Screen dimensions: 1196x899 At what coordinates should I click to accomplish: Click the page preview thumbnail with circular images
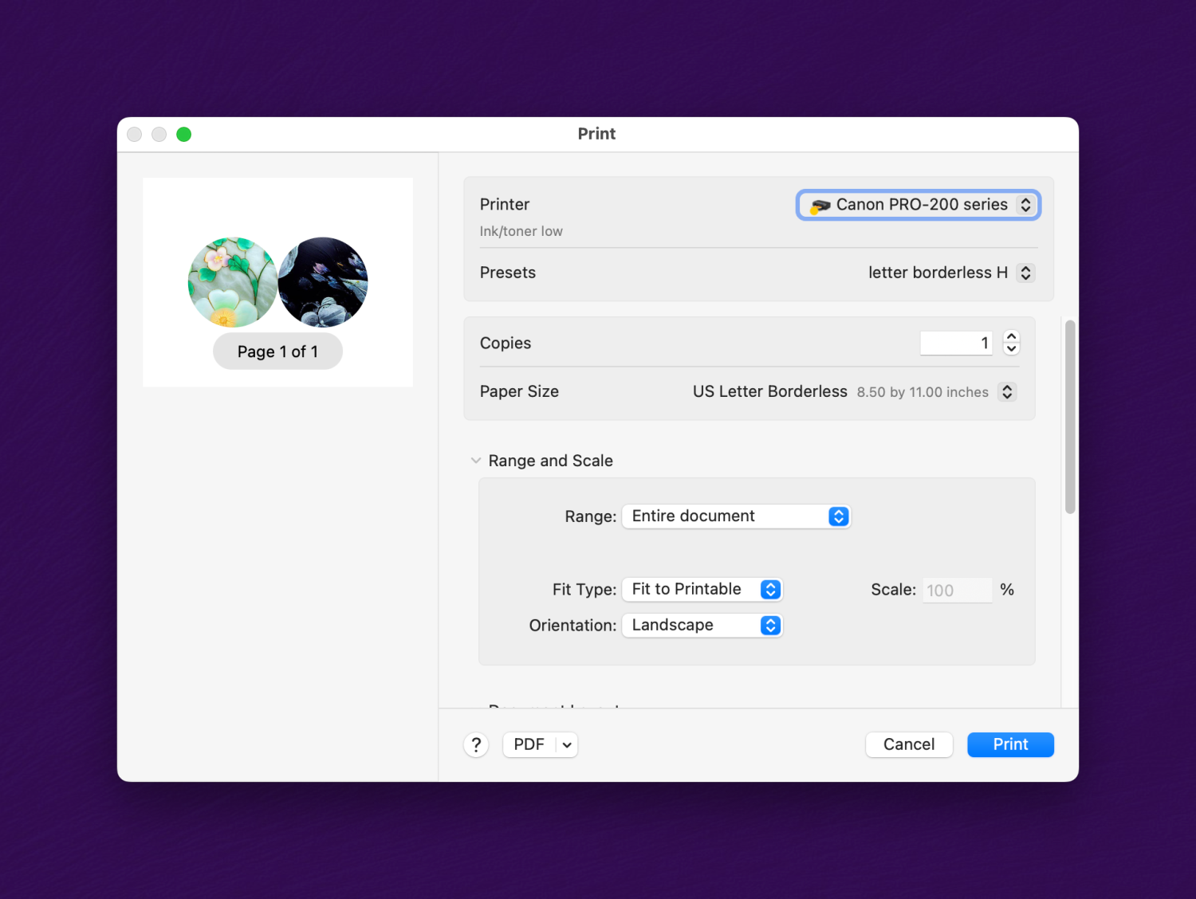277,282
